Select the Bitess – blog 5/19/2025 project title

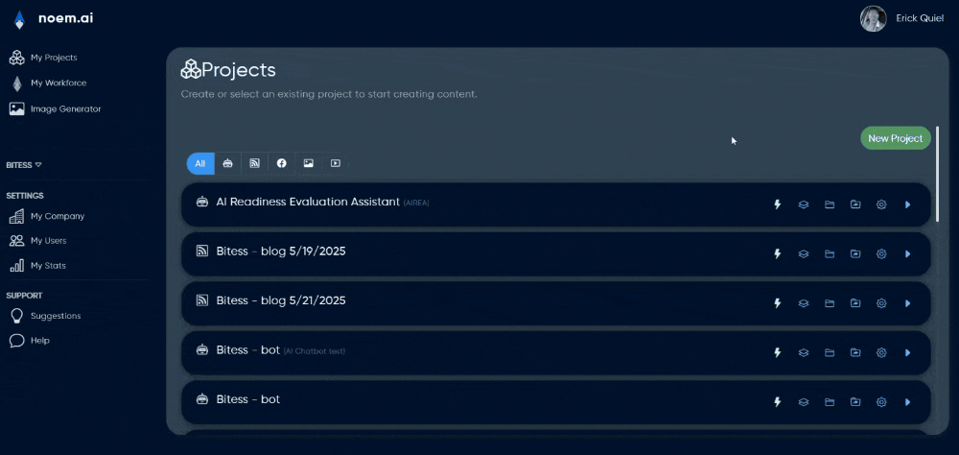(x=281, y=251)
